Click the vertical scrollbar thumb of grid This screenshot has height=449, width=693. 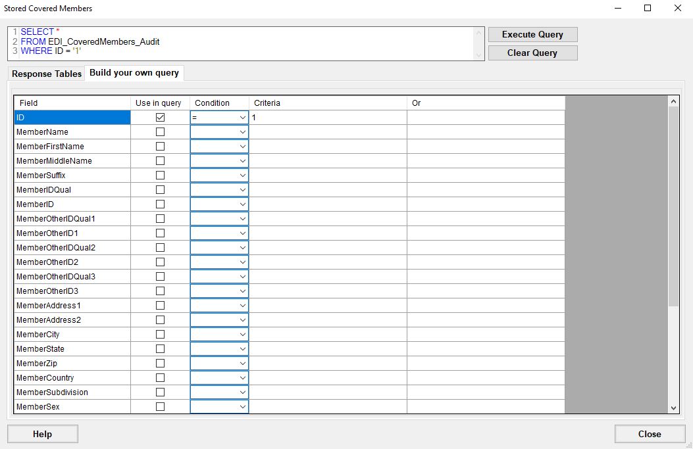click(673, 206)
